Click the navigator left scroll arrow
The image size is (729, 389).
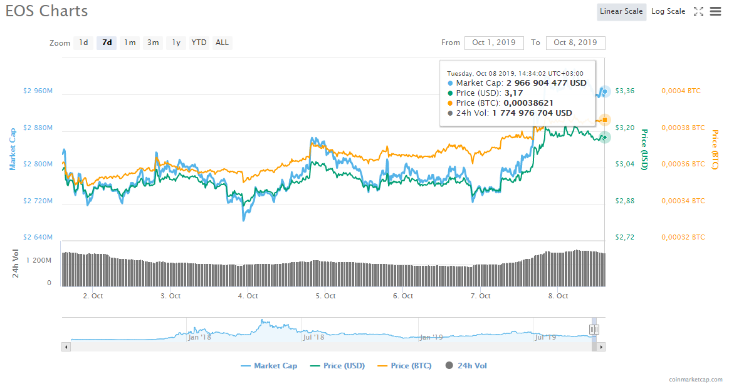(66, 347)
